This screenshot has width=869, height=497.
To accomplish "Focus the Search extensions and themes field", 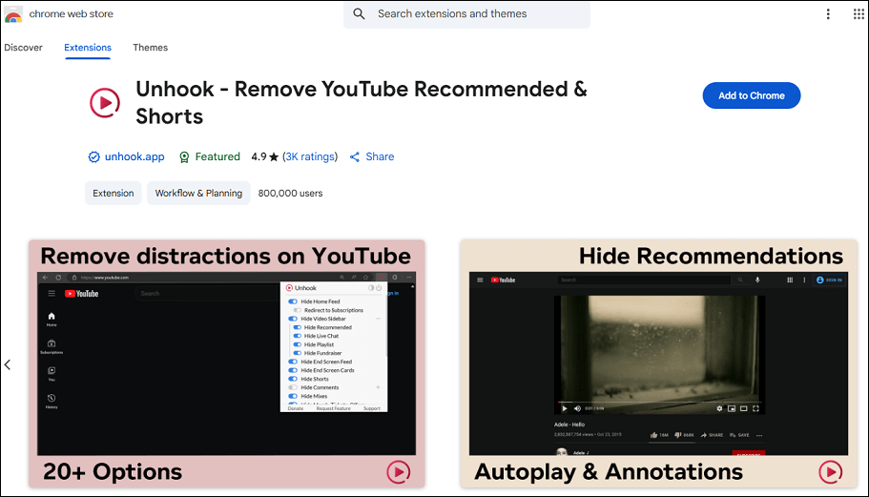I will click(466, 14).
